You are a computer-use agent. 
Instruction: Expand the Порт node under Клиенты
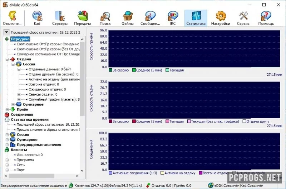click(x=7, y=170)
